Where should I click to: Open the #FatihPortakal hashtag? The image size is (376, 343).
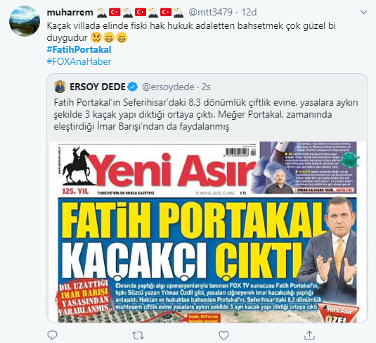(x=79, y=49)
